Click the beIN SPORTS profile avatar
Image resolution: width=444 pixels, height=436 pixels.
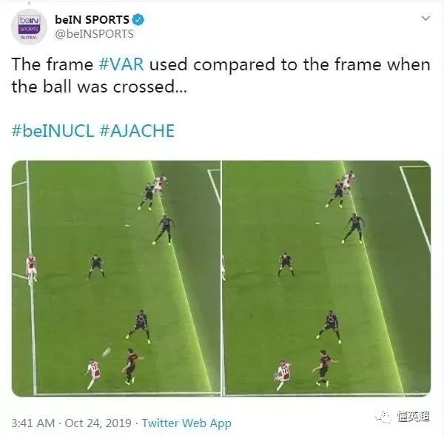point(29,27)
